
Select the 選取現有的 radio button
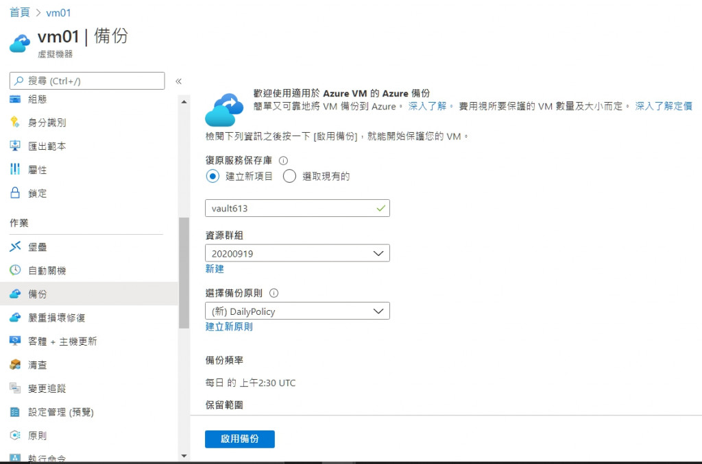290,176
